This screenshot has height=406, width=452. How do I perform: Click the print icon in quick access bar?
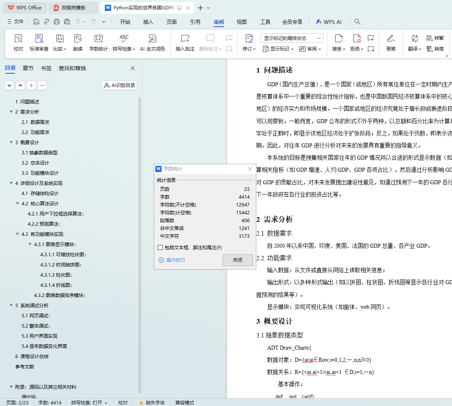coord(57,22)
